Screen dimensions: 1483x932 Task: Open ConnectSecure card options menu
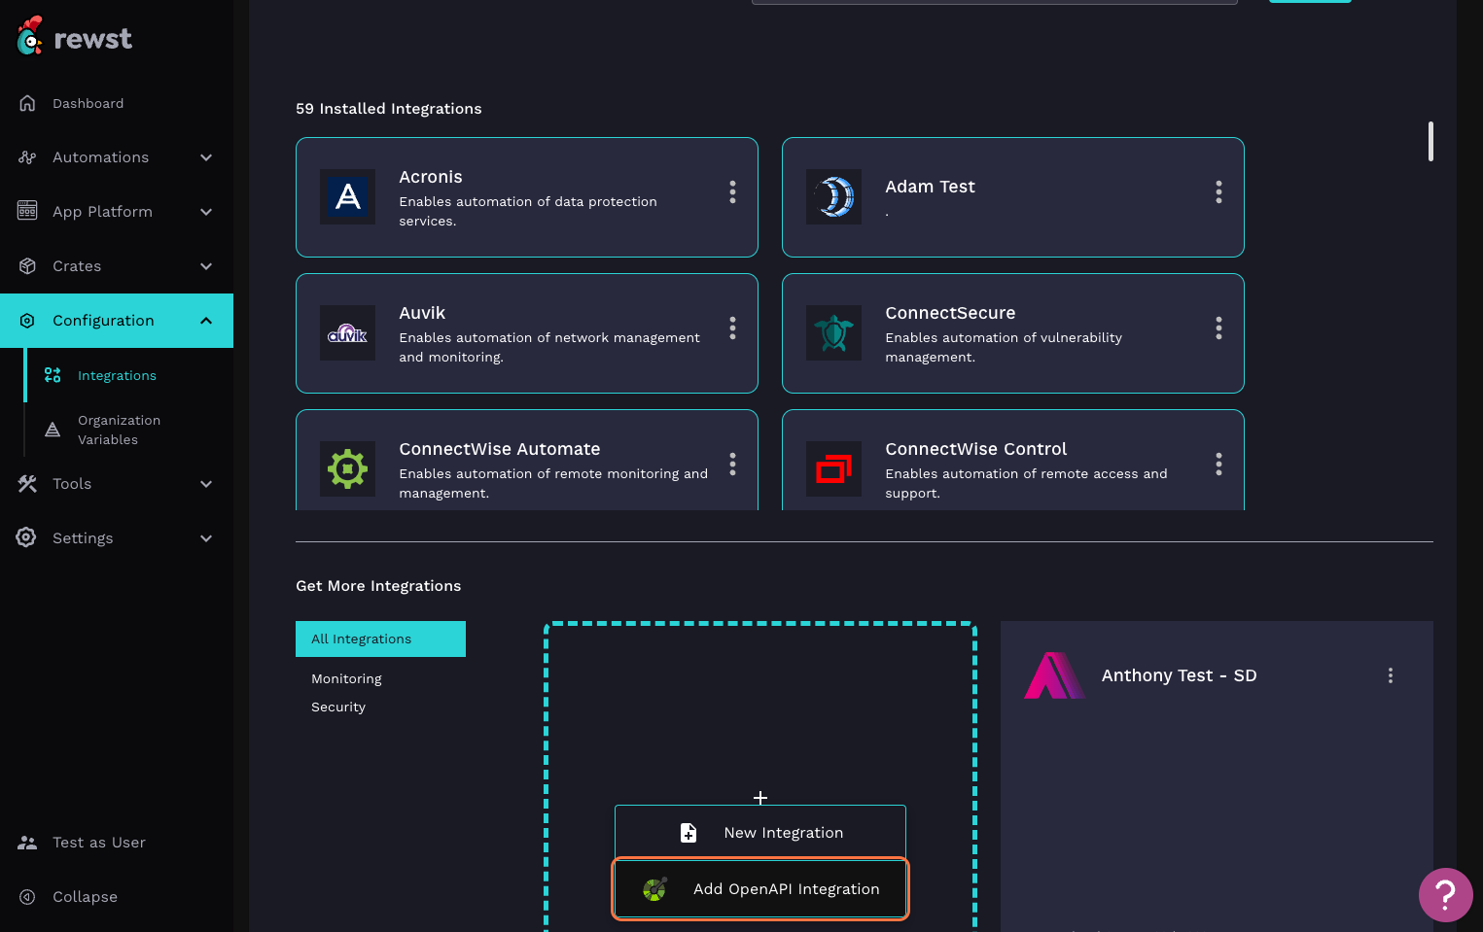1218,328
